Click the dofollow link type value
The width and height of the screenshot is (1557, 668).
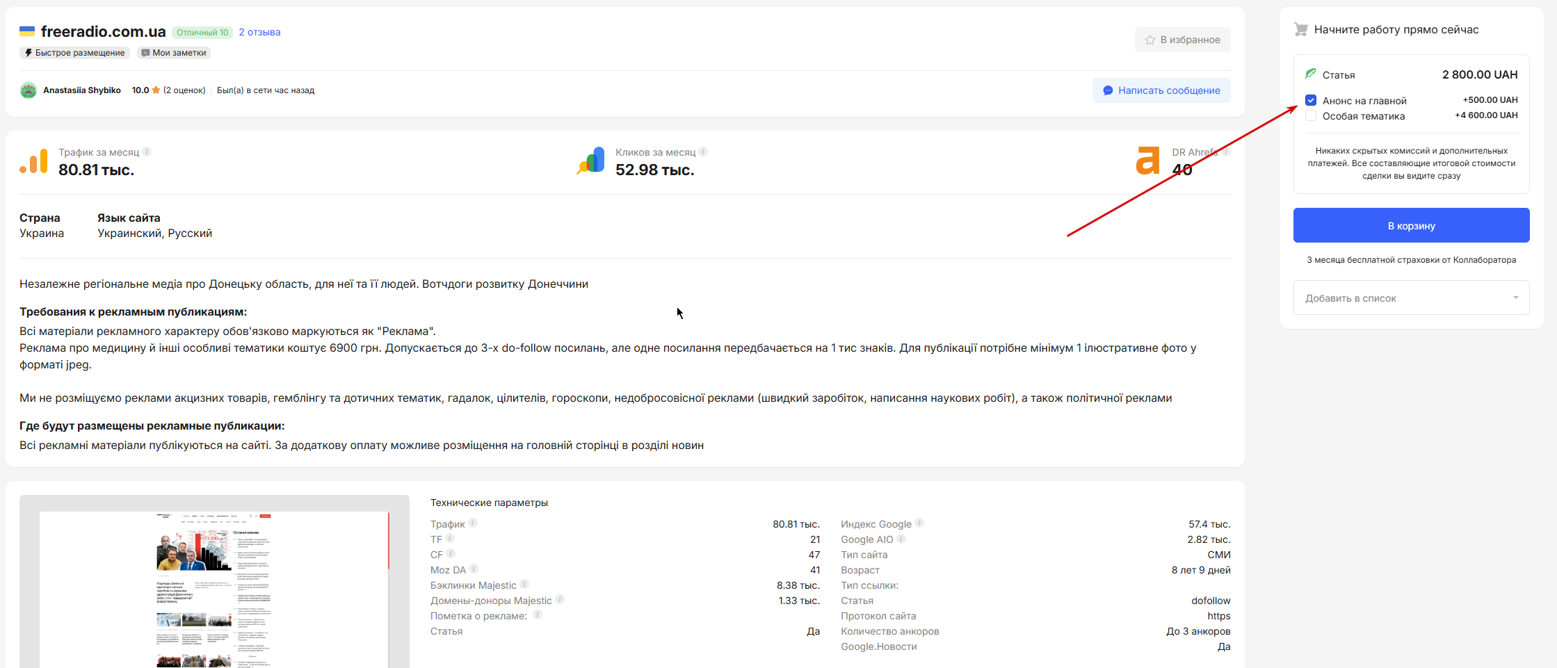(x=1211, y=601)
